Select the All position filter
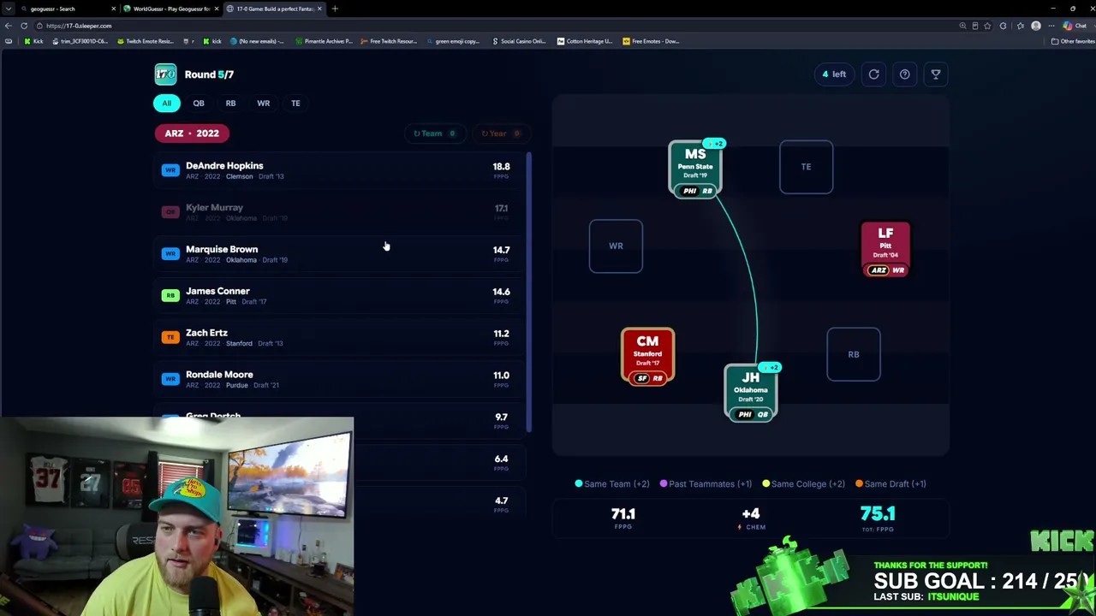This screenshot has width=1096, height=616. 167,104
